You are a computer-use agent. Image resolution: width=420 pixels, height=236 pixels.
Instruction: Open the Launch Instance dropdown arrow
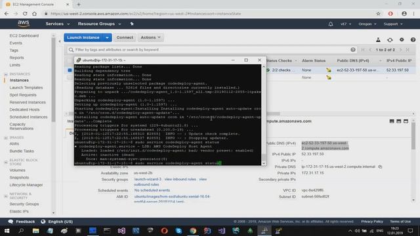[x=107, y=37]
